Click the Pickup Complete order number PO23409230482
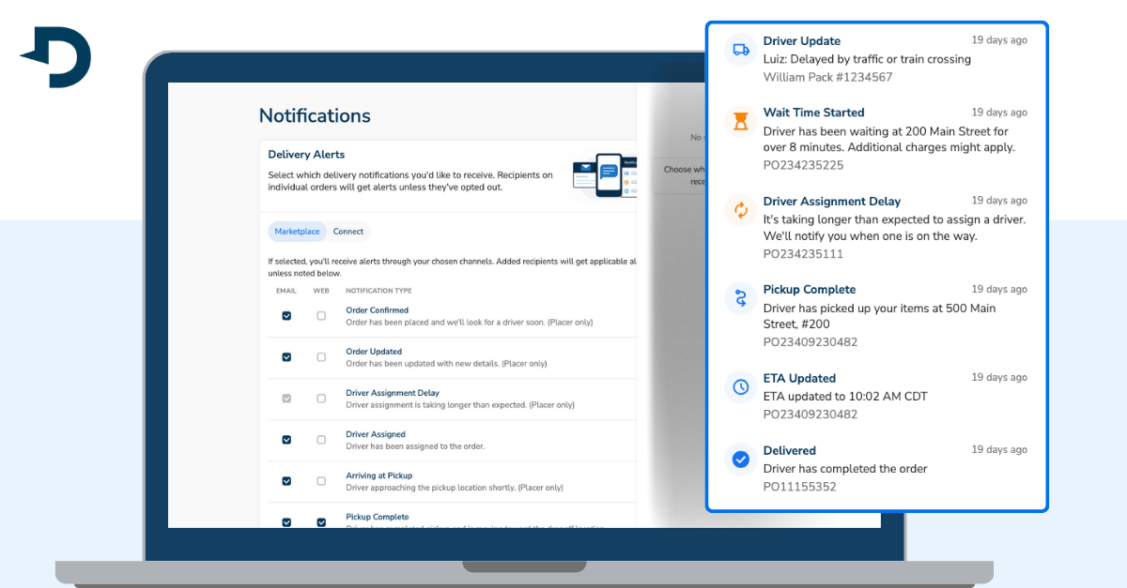1127x588 pixels. (x=810, y=342)
